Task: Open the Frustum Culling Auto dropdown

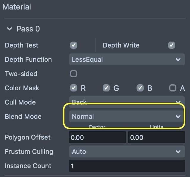Action: tap(127, 151)
